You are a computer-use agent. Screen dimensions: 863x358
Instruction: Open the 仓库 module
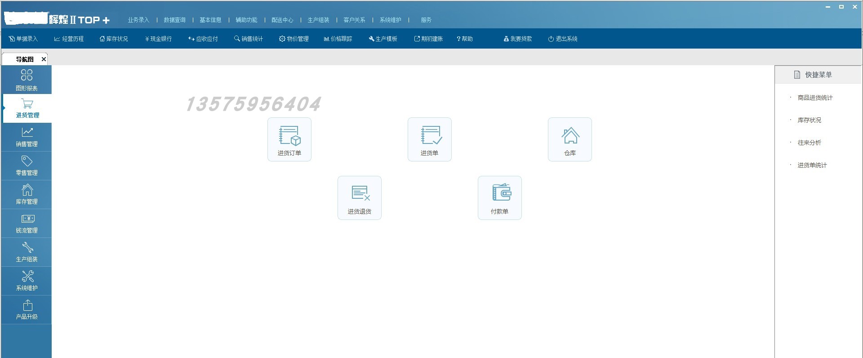coord(570,139)
